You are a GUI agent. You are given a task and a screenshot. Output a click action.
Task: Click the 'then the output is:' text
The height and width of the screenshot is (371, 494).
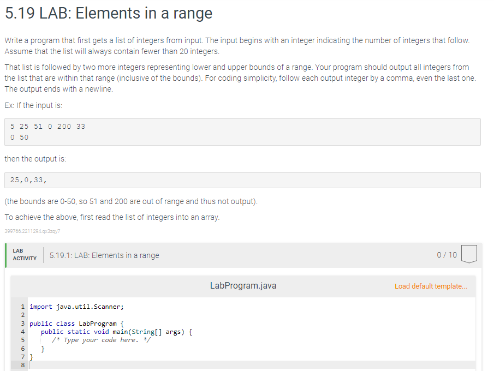[35, 159]
